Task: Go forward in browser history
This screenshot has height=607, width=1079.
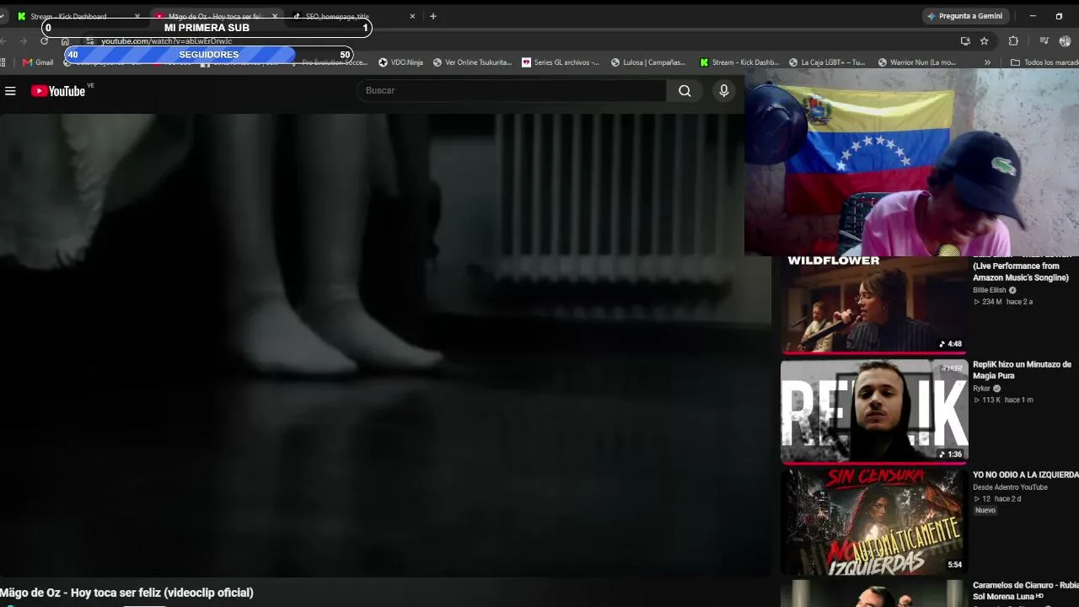Action: (24, 40)
